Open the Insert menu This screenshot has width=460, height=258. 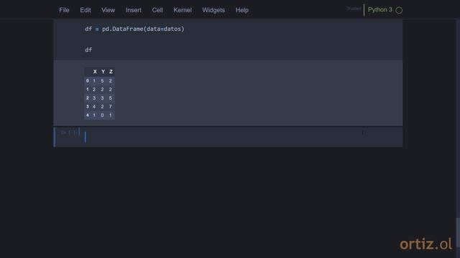(134, 10)
